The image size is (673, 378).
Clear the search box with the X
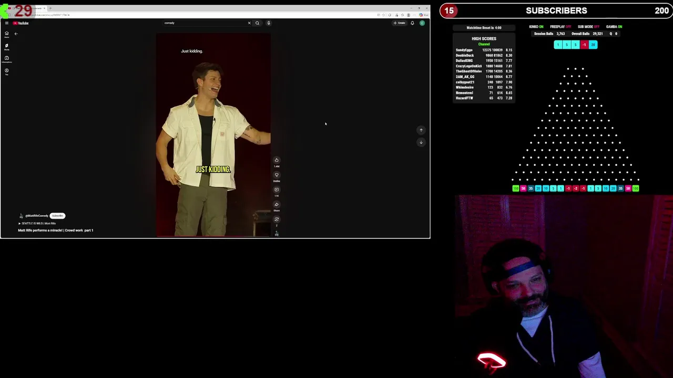click(x=249, y=23)
